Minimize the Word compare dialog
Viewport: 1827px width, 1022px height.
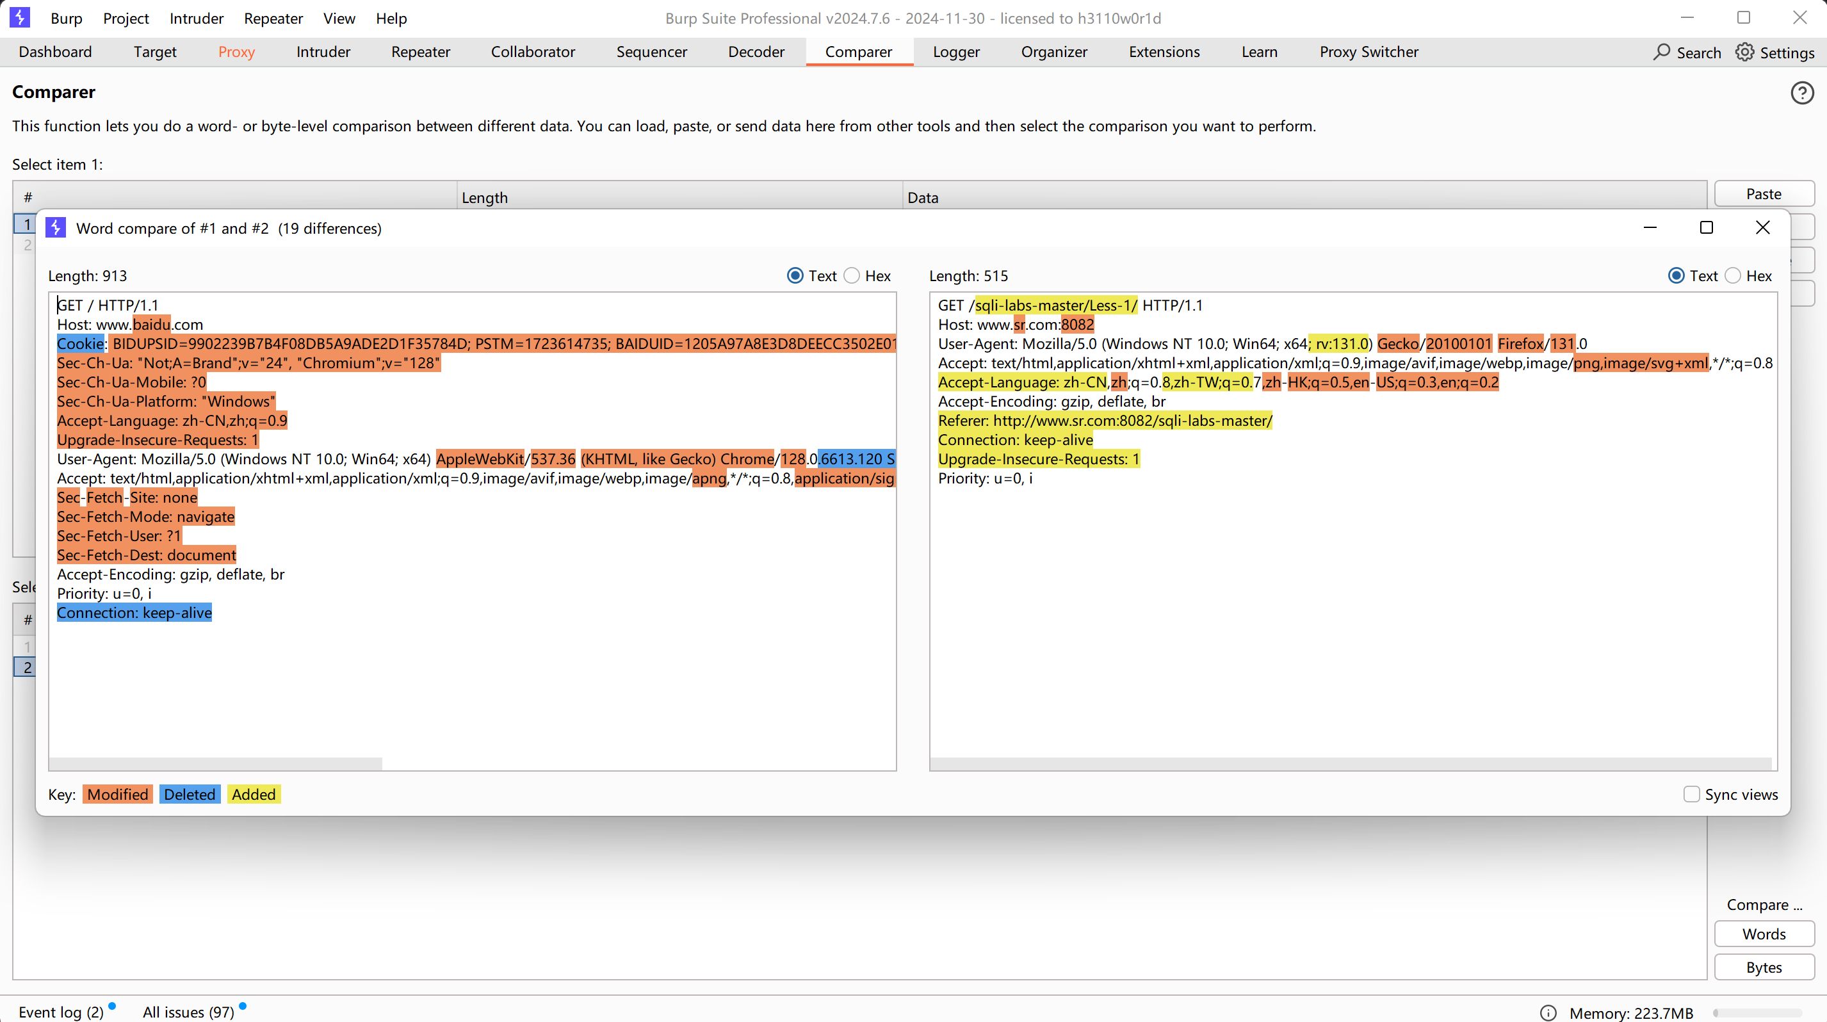[1650, 228]
